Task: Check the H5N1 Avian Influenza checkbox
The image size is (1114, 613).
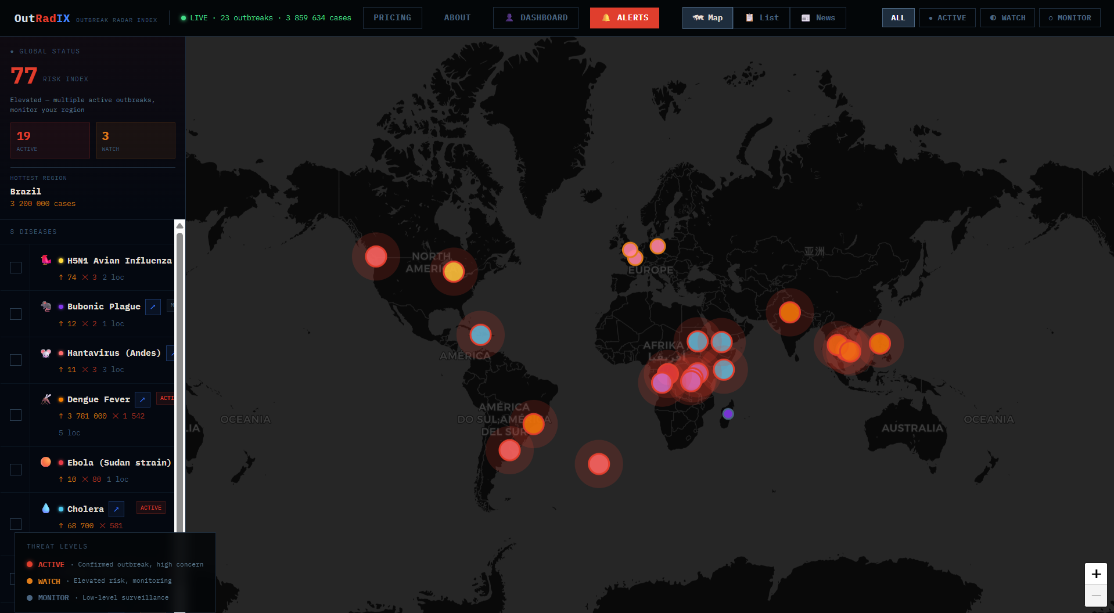Action: (16, 268)
